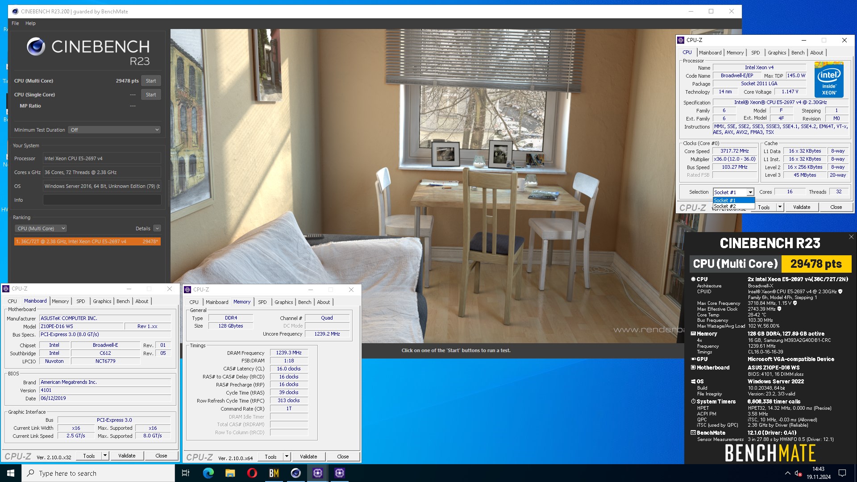Click the DRAM Frequency value 1239.3 MHz
Screen dimensions: 857x482
point(289,353)
